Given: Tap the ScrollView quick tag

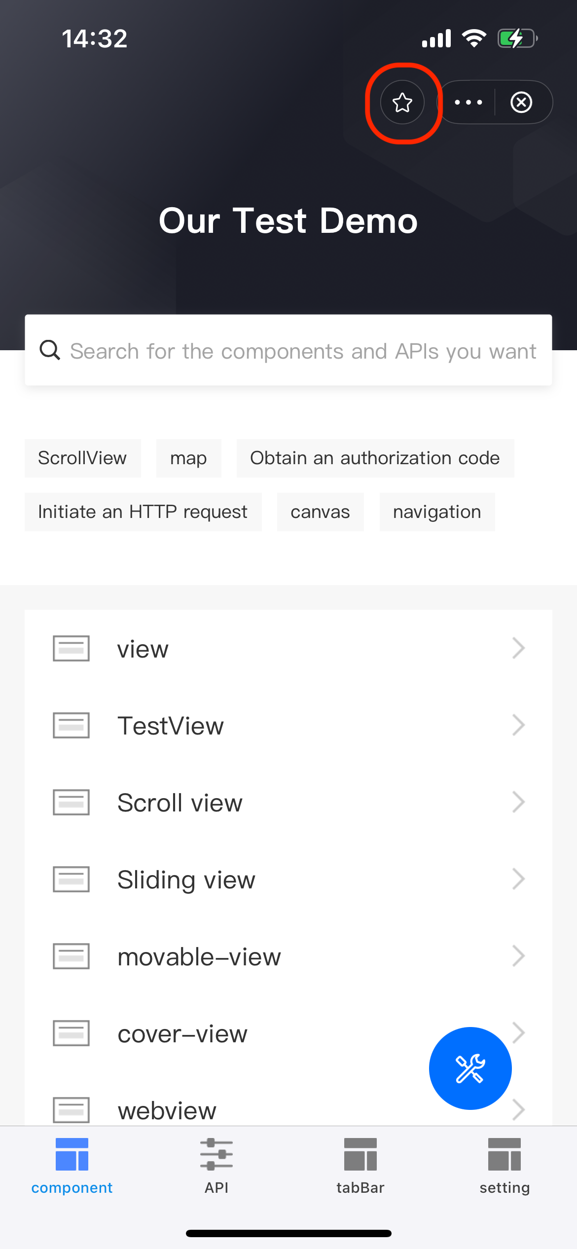Looking at the screenshot, I should (82, 458).
